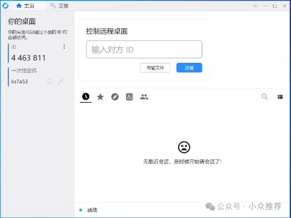Open the address book icon
This screenshot has width=291, height=218.
point(130,96)
